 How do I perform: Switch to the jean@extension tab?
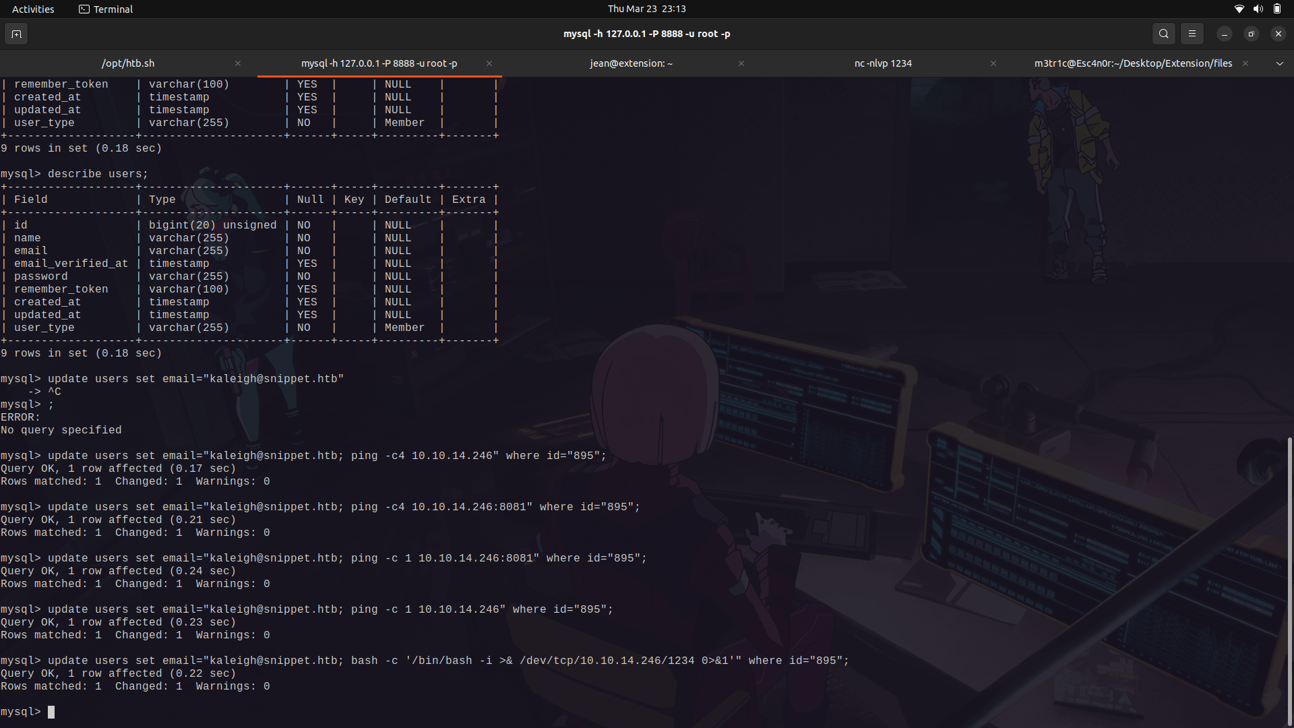(631, 63)
